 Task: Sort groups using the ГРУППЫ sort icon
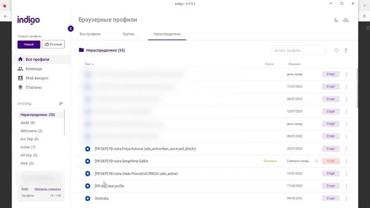pyautogui.click(x=61, y=104)
